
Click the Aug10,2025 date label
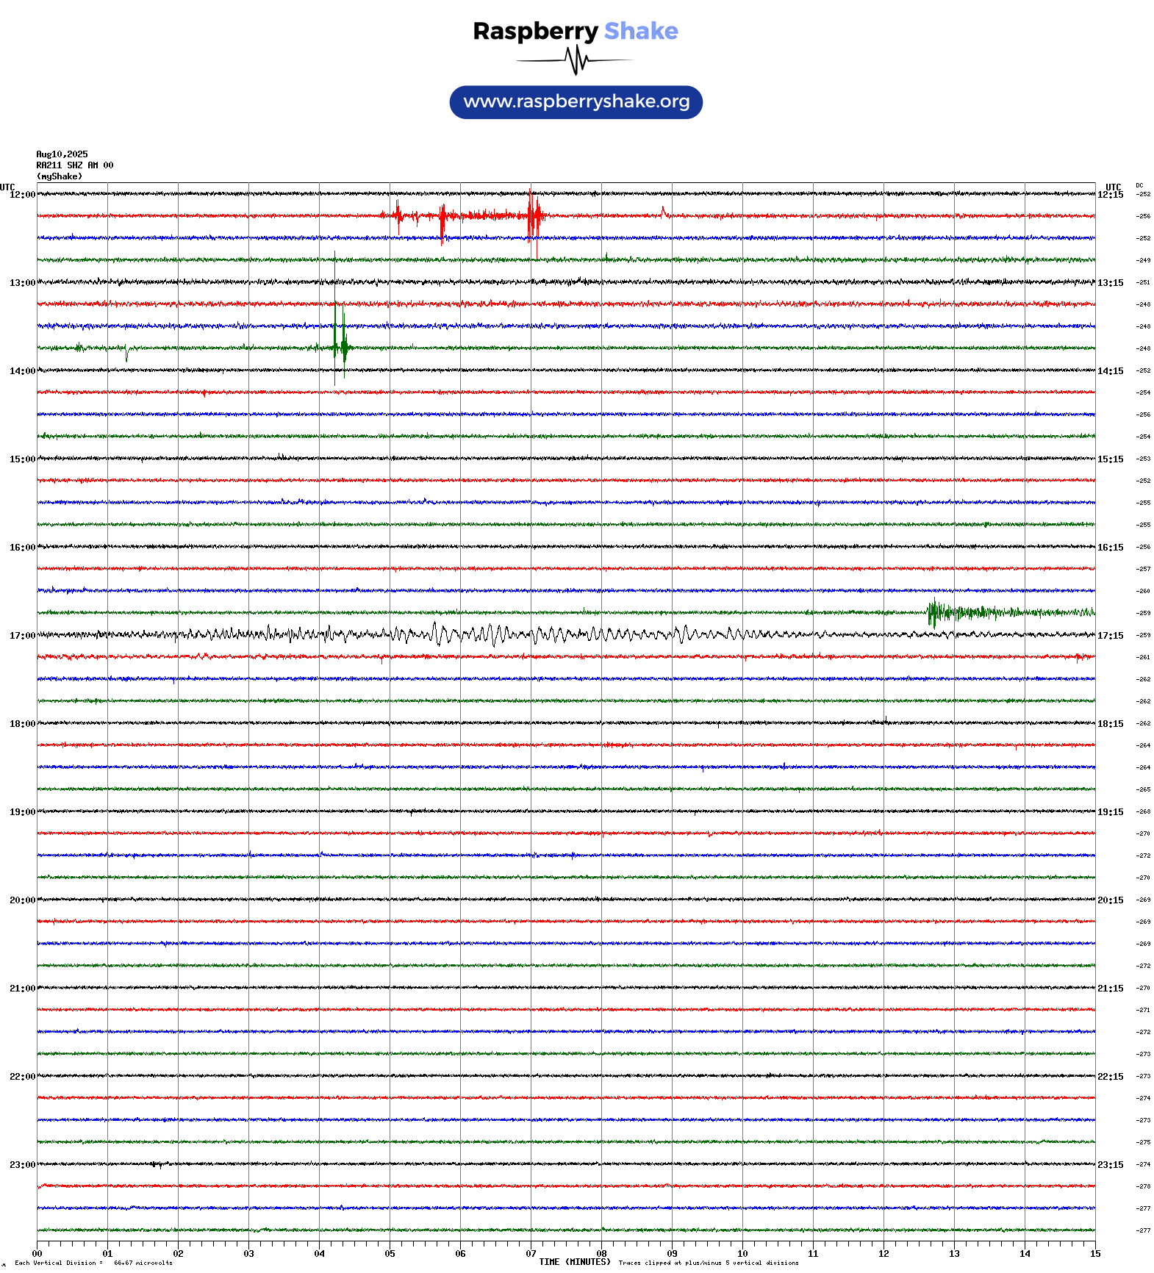tap(62, 154)
